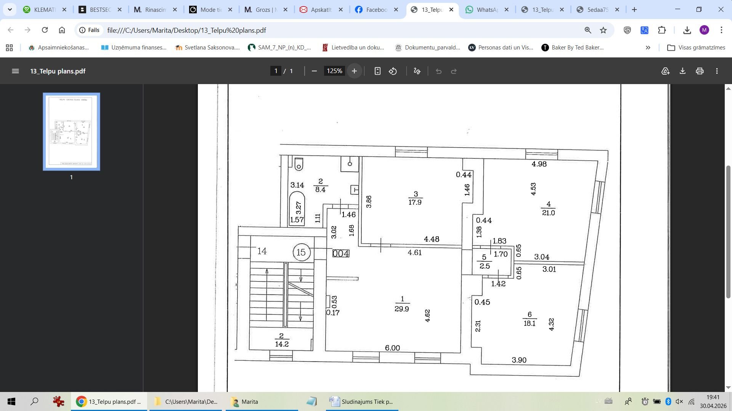Select page 1 thumbnail
This screenshot has height=411, width=732.
pos(71,132)
